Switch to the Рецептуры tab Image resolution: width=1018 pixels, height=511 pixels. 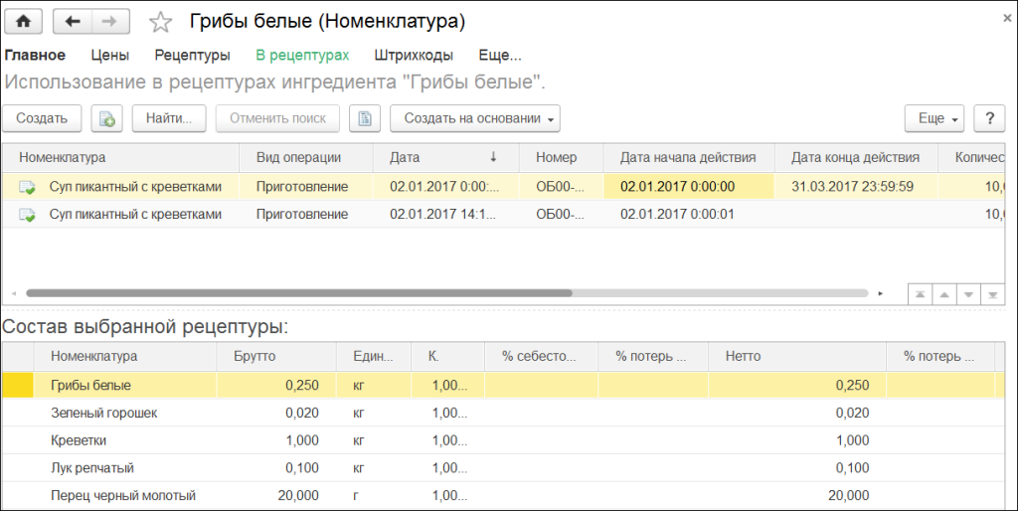point(193,56)
